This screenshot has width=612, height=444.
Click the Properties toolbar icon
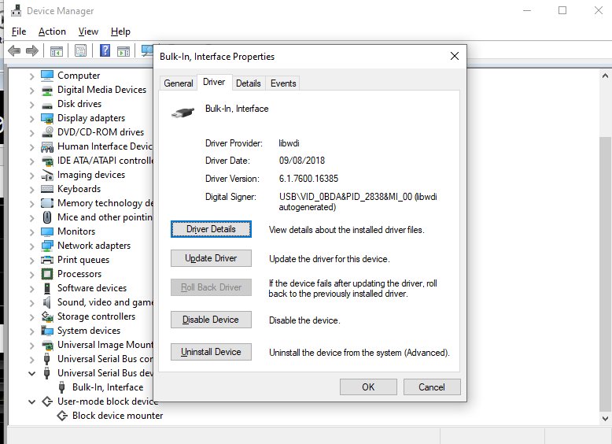pos(80,51)
